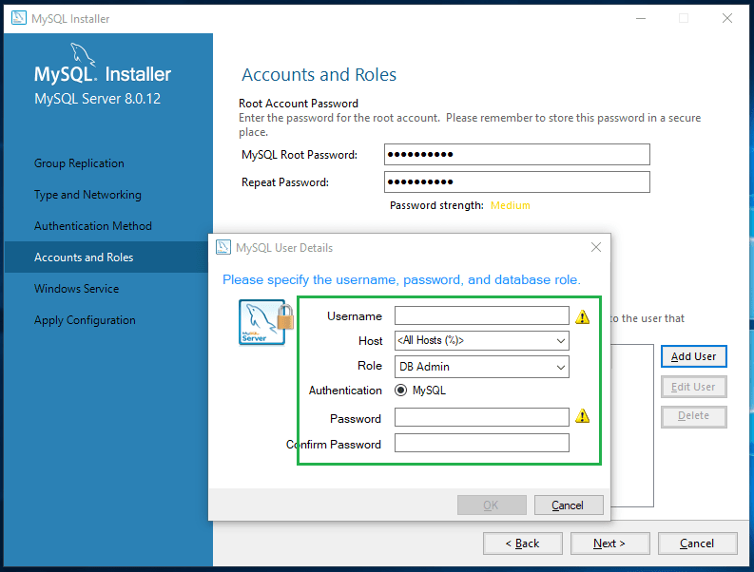Jump to Apply Configuration step
This screenshot has height=572, width=754.
(x=85, y=320)
